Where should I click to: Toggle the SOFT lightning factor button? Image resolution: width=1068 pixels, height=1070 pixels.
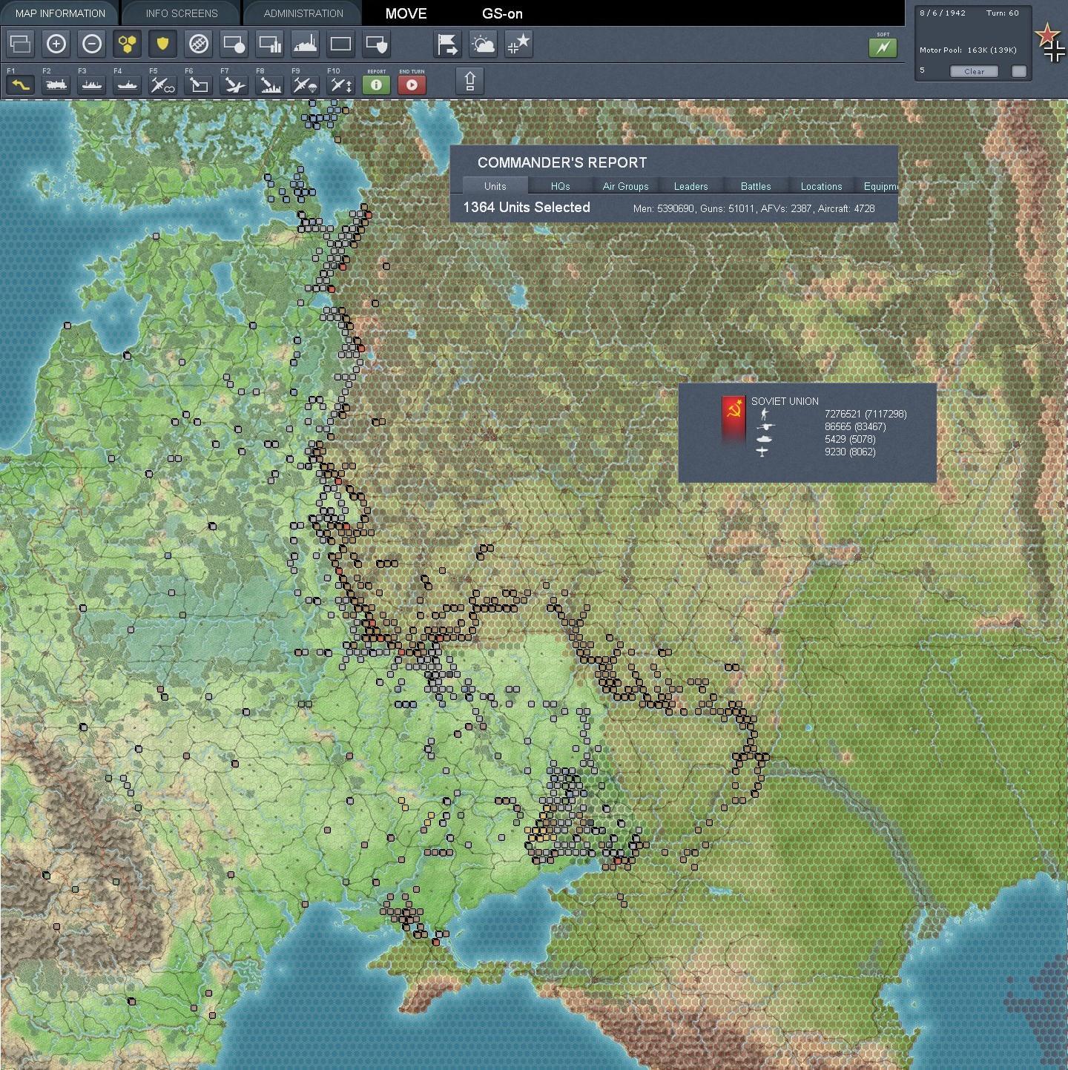[883, 47]
